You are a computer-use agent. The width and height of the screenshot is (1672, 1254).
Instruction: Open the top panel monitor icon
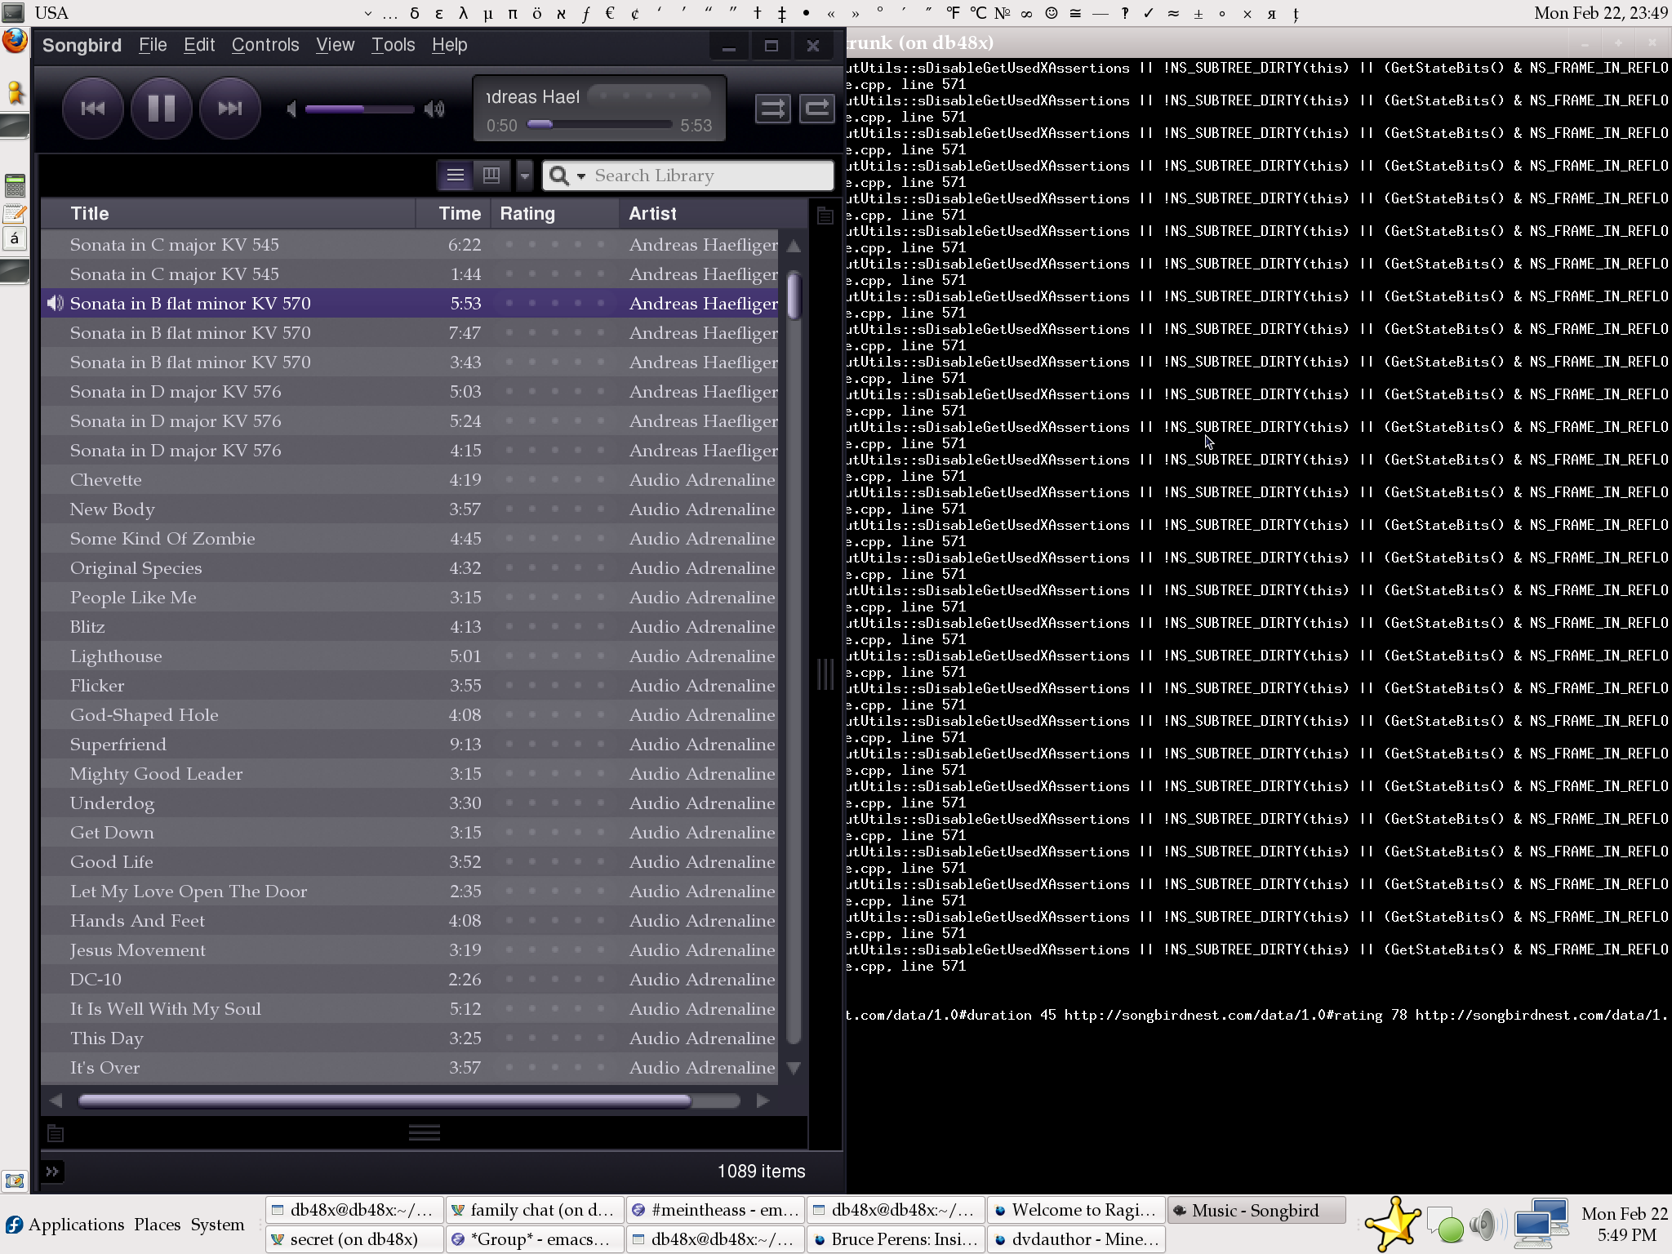(x=13, y=12)
